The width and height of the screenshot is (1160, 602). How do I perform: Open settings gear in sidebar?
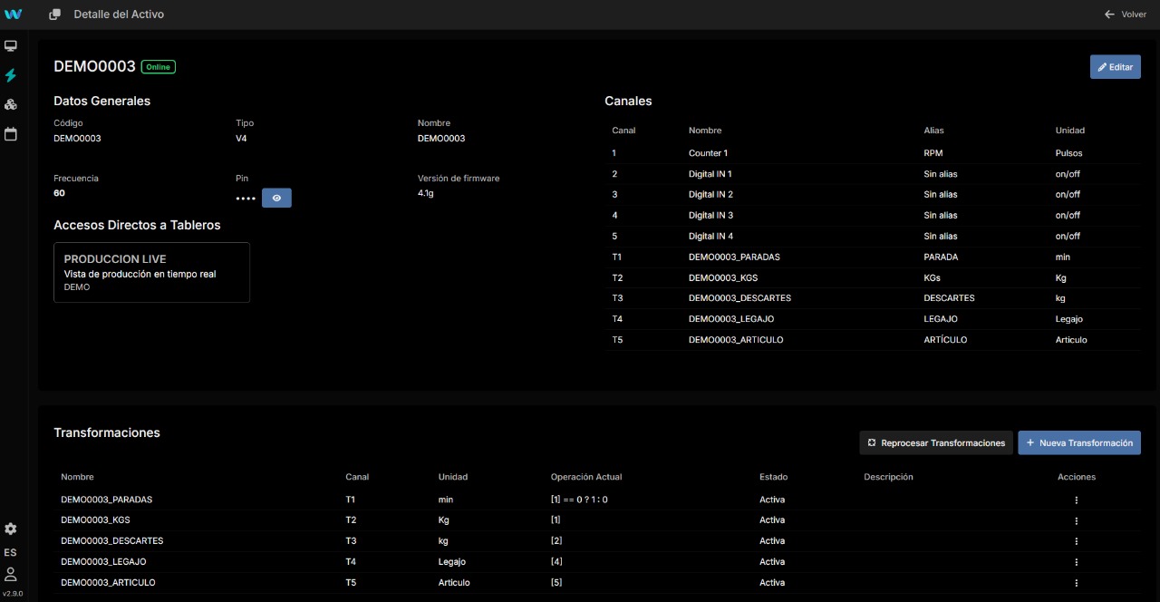click(11, 529)
